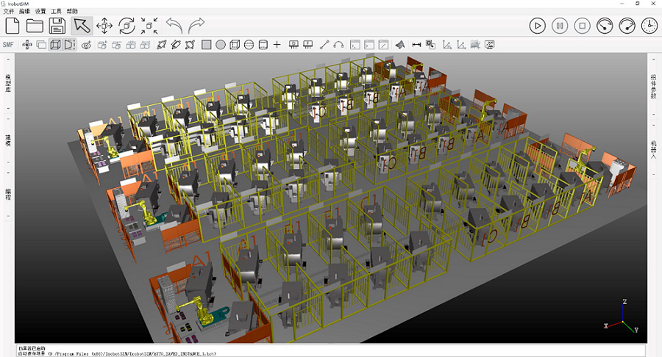This screenshot has width=662, height=357.
Task: Stop the simulation
Action: [582, 26]
